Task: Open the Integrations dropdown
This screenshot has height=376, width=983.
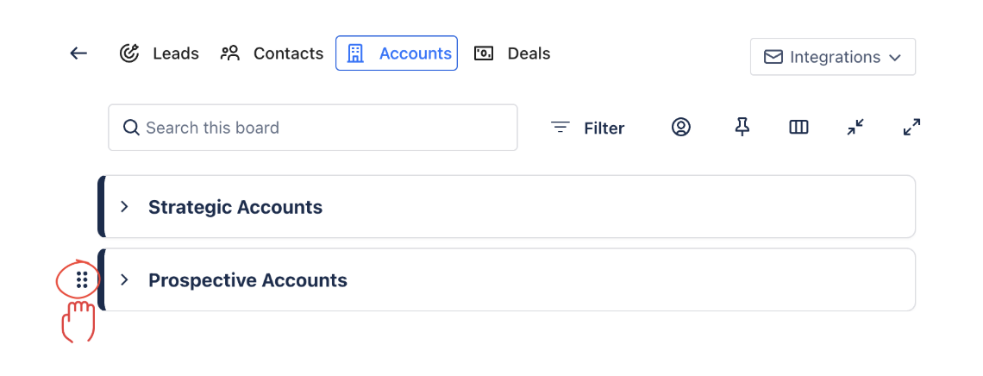Action: (832, 57)
